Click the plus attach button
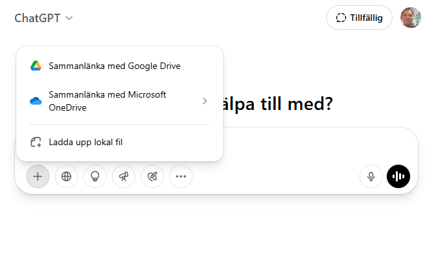Screen dimensions: 431x261 point(38,176)
